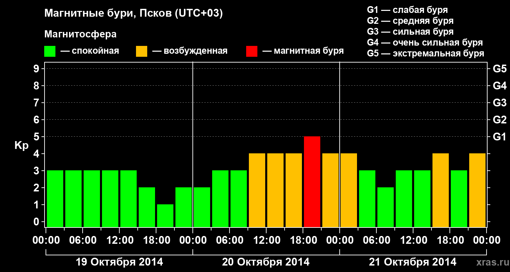Image resolution: width=510 pixels, height=272 pixels.
Task: Select the 20 October 00:00–03:00 Kp 2 bar
Action: [202, 207]
